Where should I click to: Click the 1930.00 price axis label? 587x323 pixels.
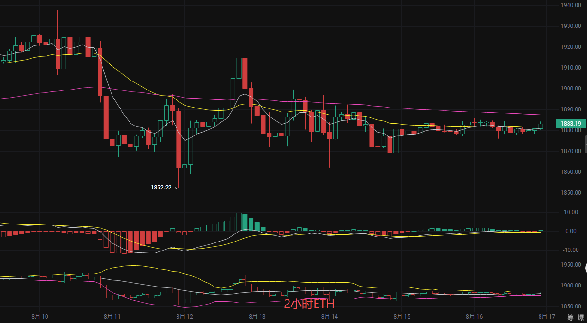coord(571,26)
